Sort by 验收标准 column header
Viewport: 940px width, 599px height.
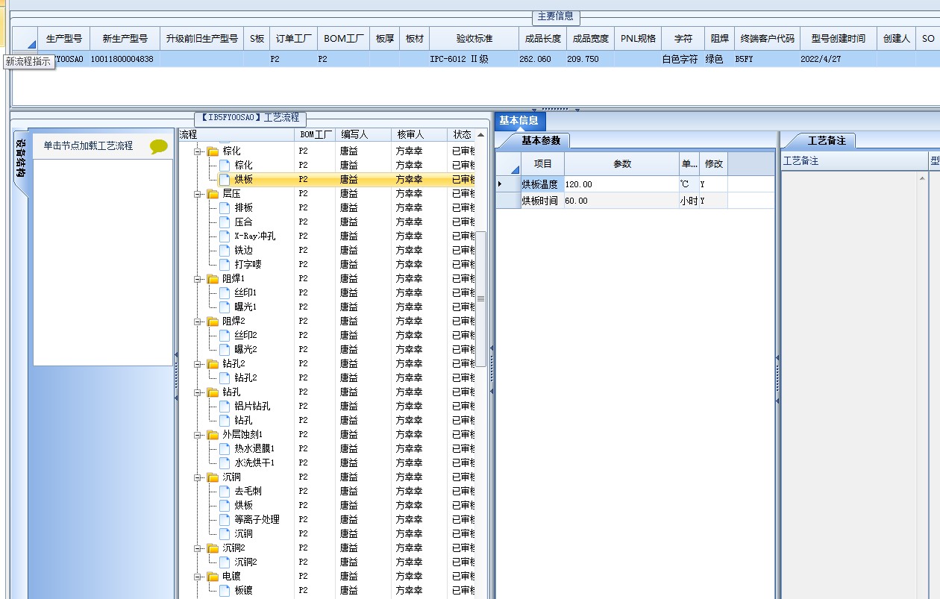[474, 39]
